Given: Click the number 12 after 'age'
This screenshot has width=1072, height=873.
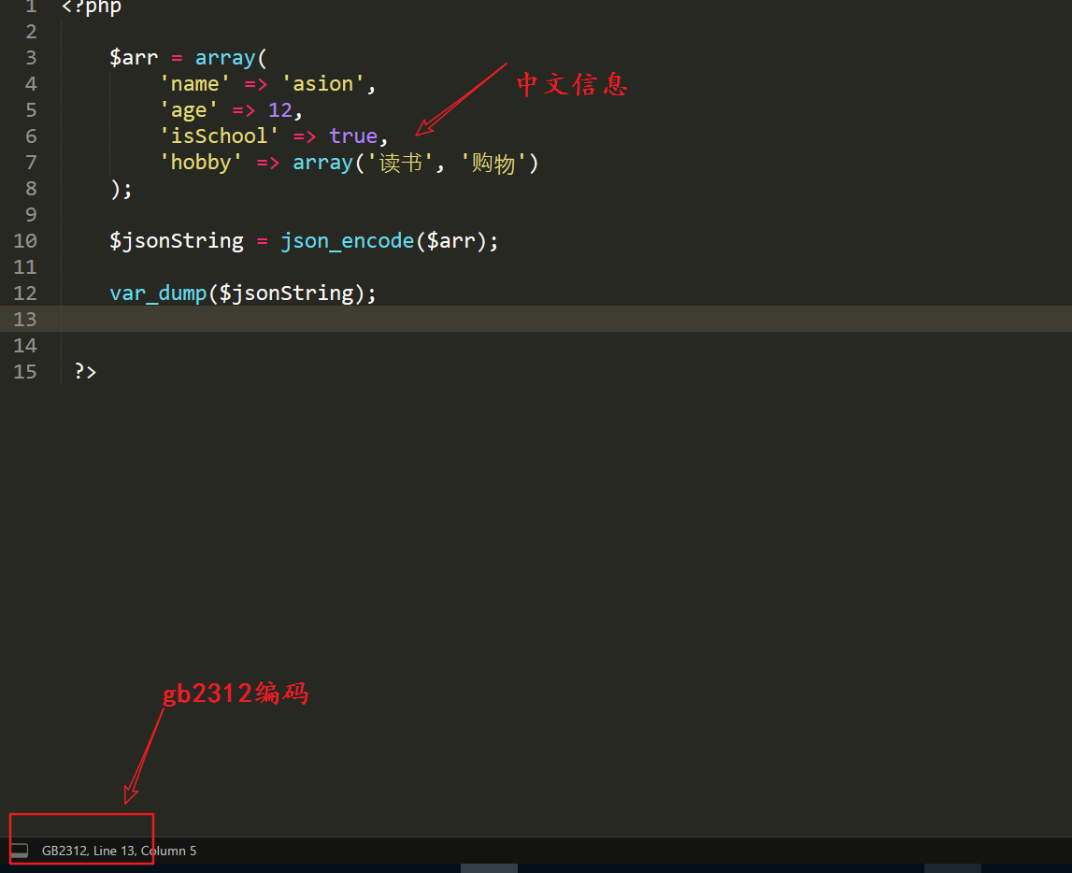Looking at the screenshot, I should click(279, 109).
